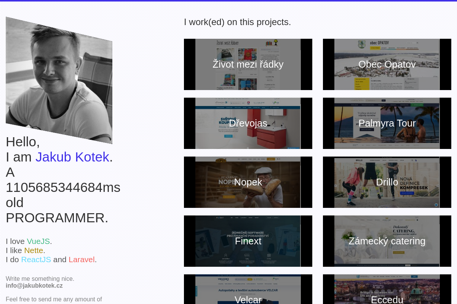This screenshot has height=304, width=457.
Task: Click the Write me something nice text
Action: tap(40, 279)
